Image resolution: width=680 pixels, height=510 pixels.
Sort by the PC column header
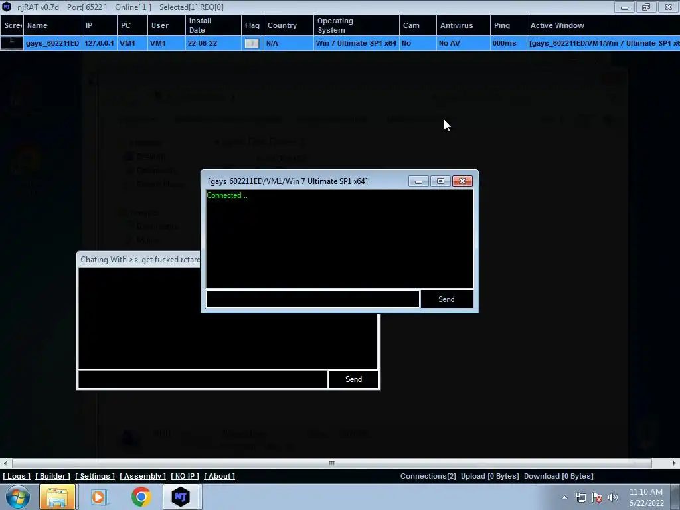[132, 25]
